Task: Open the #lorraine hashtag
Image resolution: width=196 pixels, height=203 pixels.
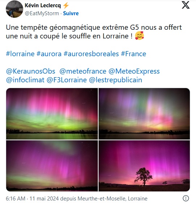Action: (20, 54)
